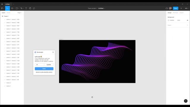Switch to the Assets tab
This screenshot has height=107, width=190.
point(9,13)
